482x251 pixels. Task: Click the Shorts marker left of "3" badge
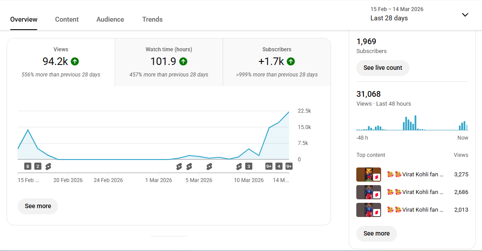pyautogui.click(x=239, y=166)
